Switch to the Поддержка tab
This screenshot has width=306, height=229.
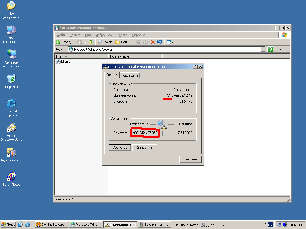click(x=129, y=75)
